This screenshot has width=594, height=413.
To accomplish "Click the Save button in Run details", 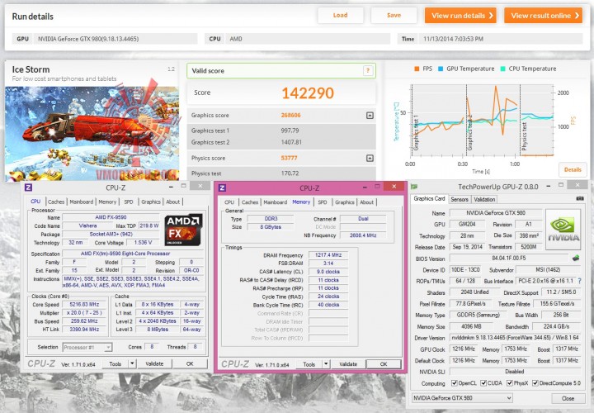I will pos(394,15).
